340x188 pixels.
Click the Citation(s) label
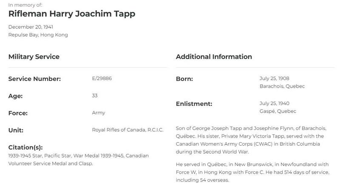[x=25, y=147]
